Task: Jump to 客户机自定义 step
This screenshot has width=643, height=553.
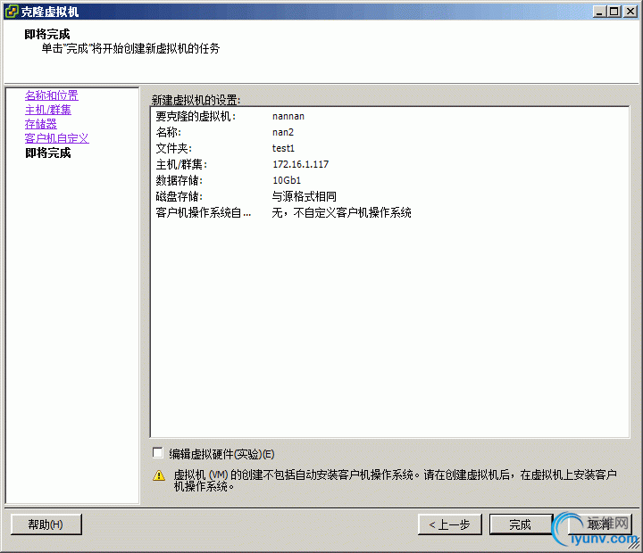Action: tap(56, 138)
